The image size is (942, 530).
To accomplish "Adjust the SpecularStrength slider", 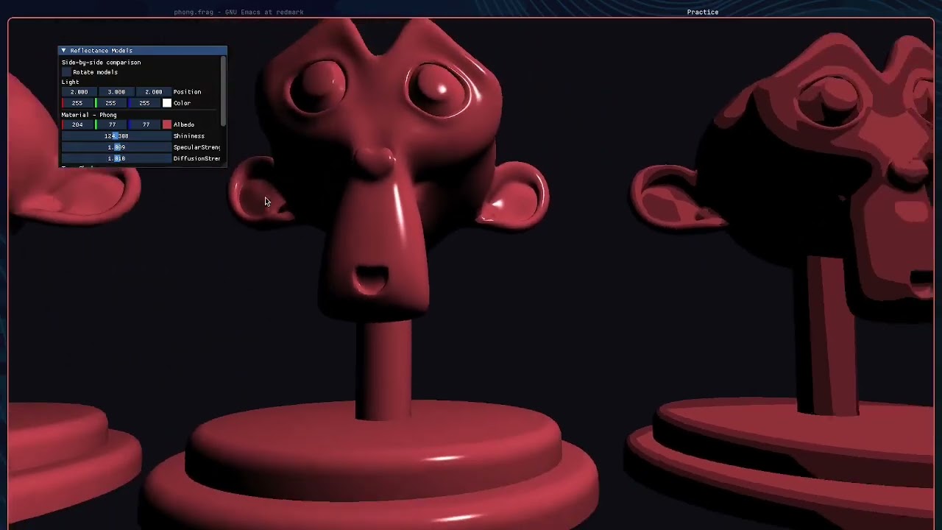I will [x=116, y=147].
